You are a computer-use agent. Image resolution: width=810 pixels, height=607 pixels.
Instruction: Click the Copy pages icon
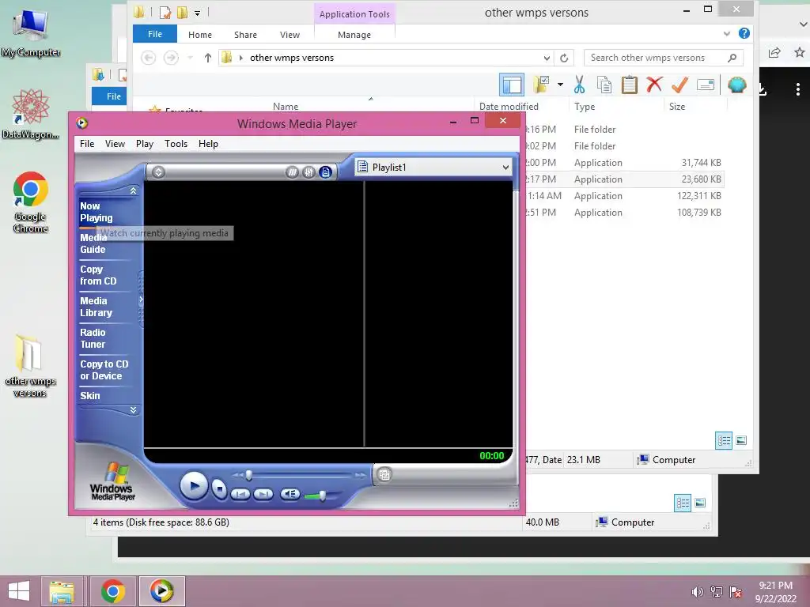604,85
